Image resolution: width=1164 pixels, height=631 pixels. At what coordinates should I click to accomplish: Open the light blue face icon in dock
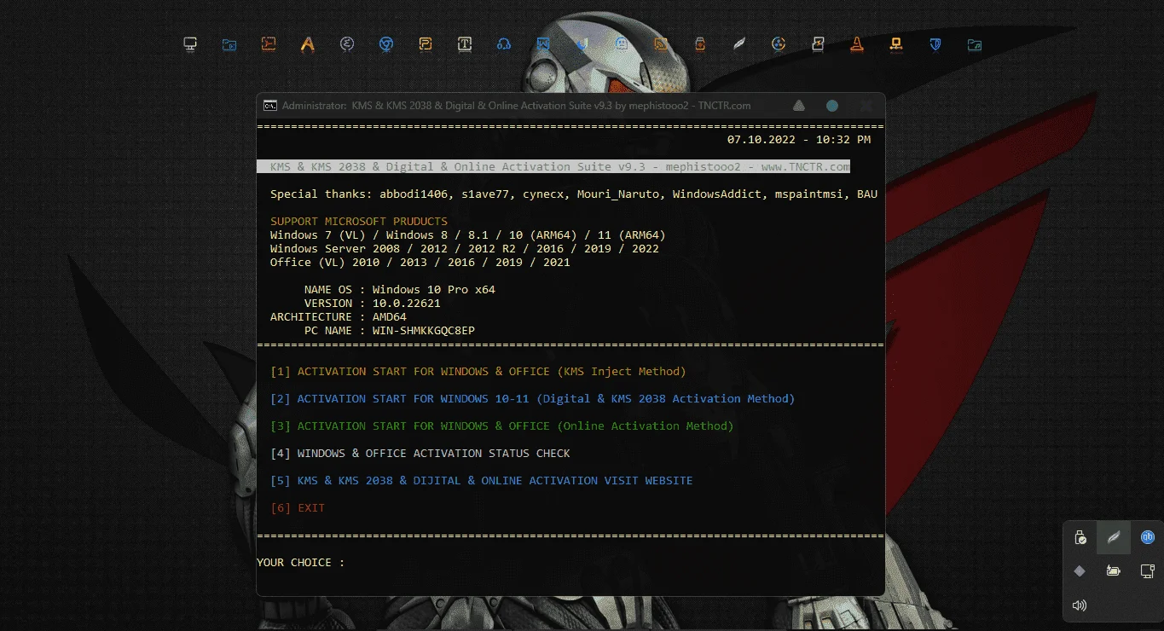[x=622, y=43]
